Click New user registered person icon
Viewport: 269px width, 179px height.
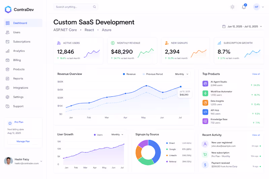205,144
